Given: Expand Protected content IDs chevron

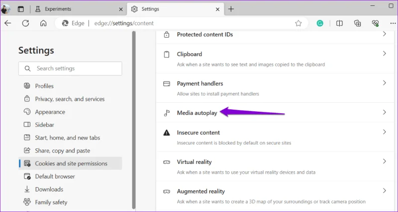Looking at the screenshot, I should tap(384, 34).
